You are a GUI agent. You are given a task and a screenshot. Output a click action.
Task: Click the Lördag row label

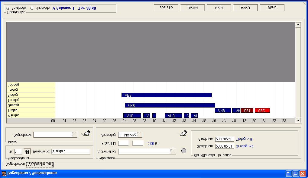click(x=31, y=90)
